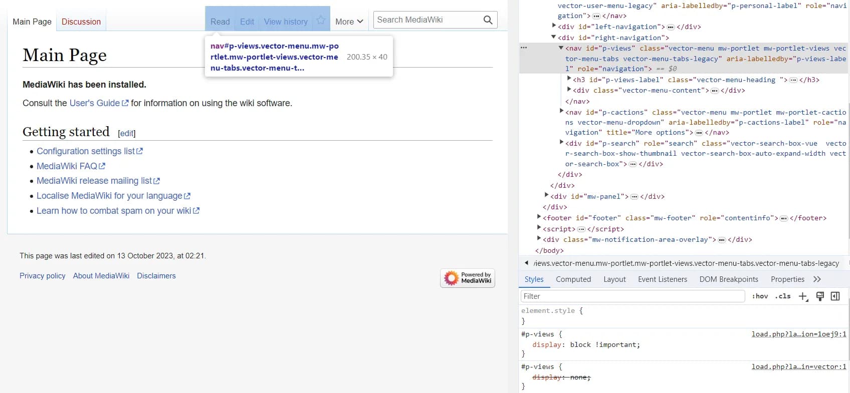Expand the mw-notification-area-overlay div node
850x393 pixels.
pos(539,239)
